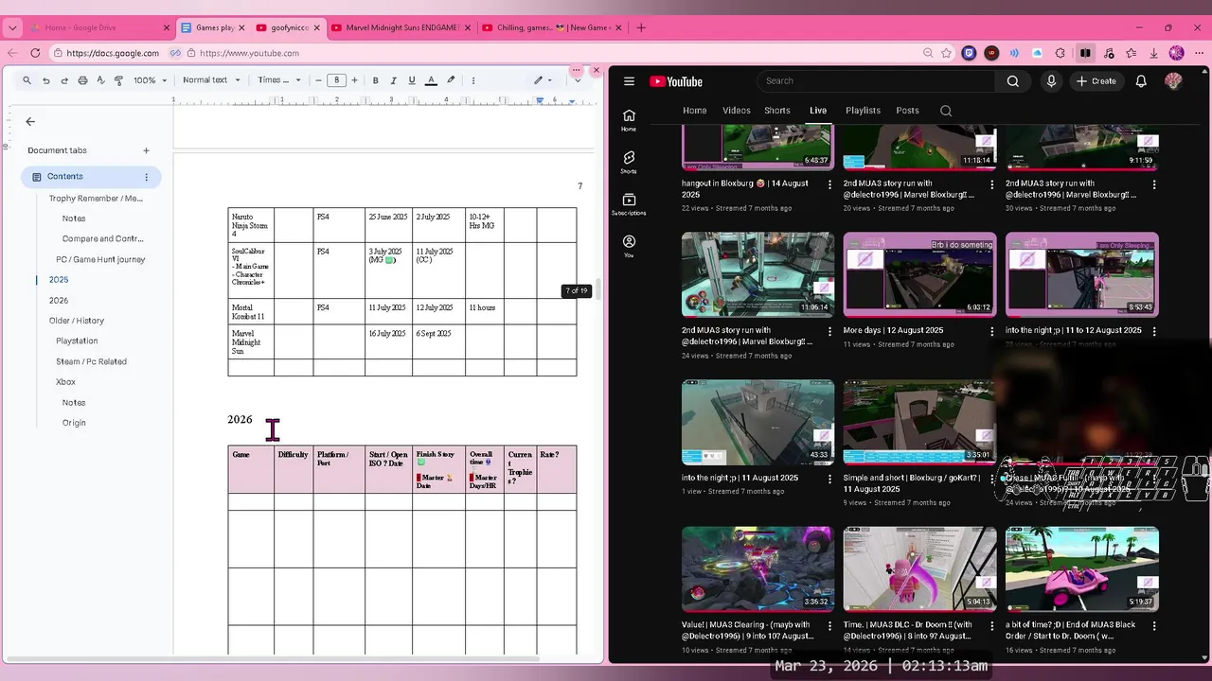Open the Times font family dropdown
This screenshot has width=1212, height=681.
[279, 80]
